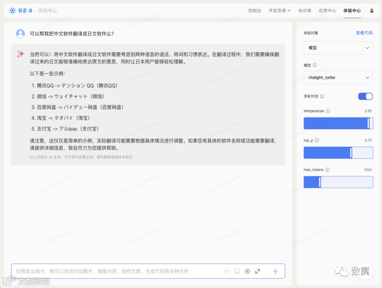The image size is (382, 288).
Task: Click info icon next to 多轮对话
Action: click(322, 96)
